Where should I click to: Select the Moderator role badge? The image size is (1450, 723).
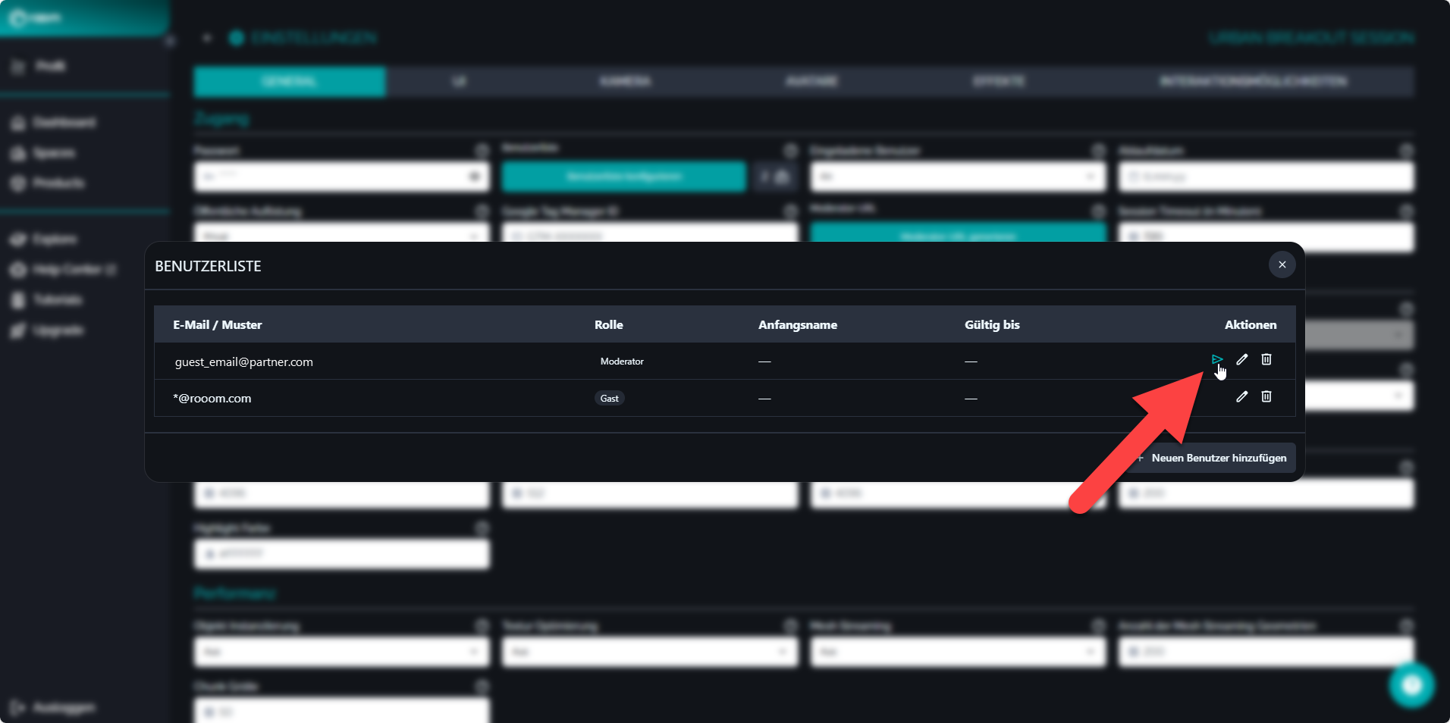(x=622, y=361)
